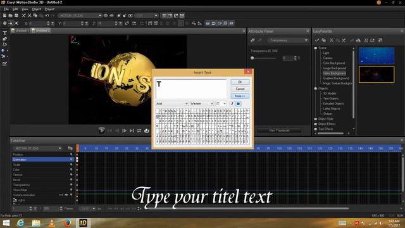Viewport: 405px width, 228px height.
Task: Click Cancel in the Insert Text dialog
Action: tap(240, 89)
